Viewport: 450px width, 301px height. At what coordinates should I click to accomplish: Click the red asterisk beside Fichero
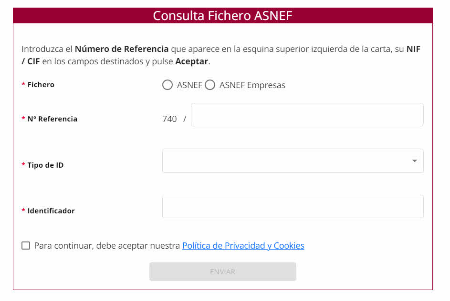[23, 85]
